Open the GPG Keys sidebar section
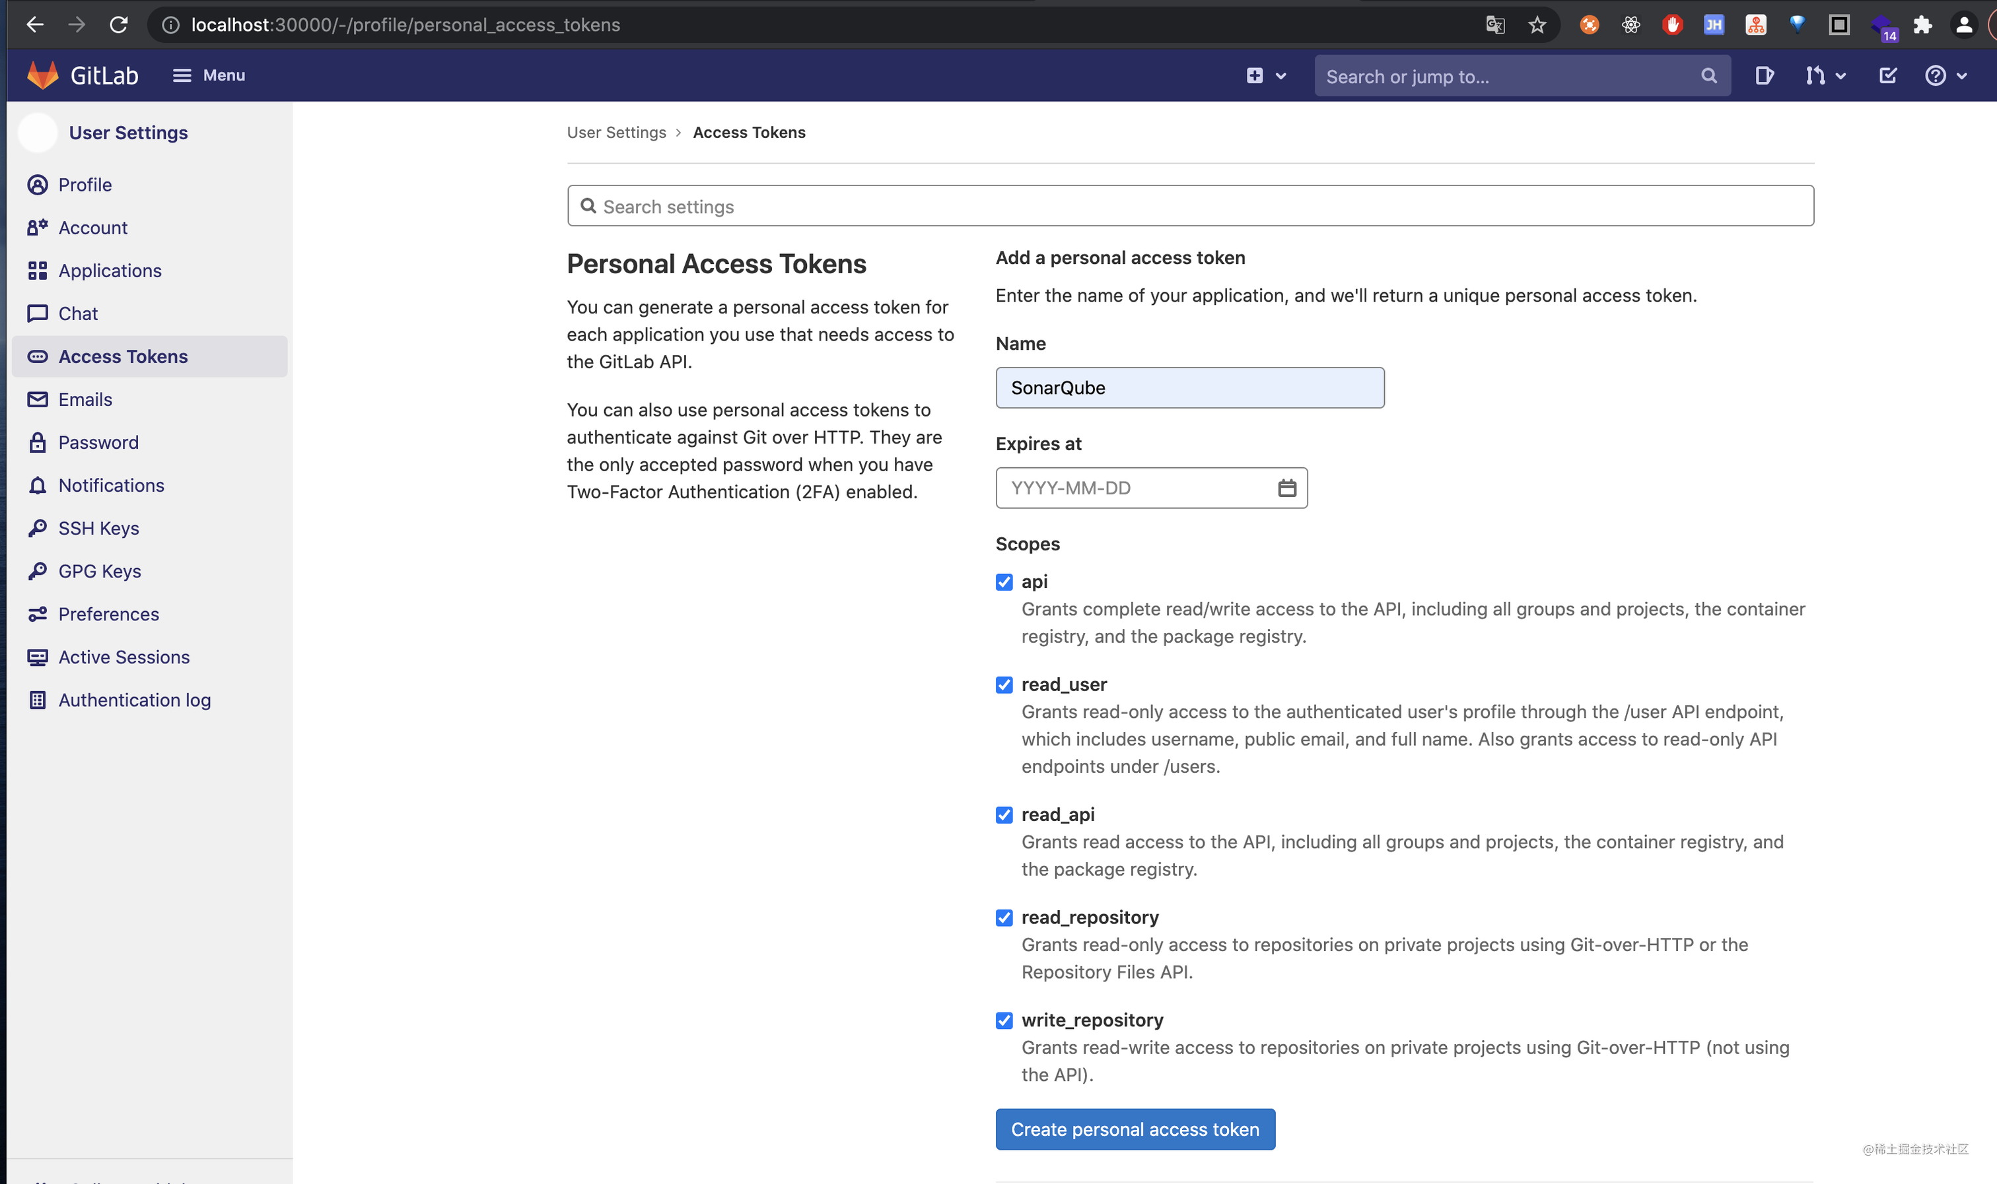Screen dimensions: 1997x1184 pos(100,572)
